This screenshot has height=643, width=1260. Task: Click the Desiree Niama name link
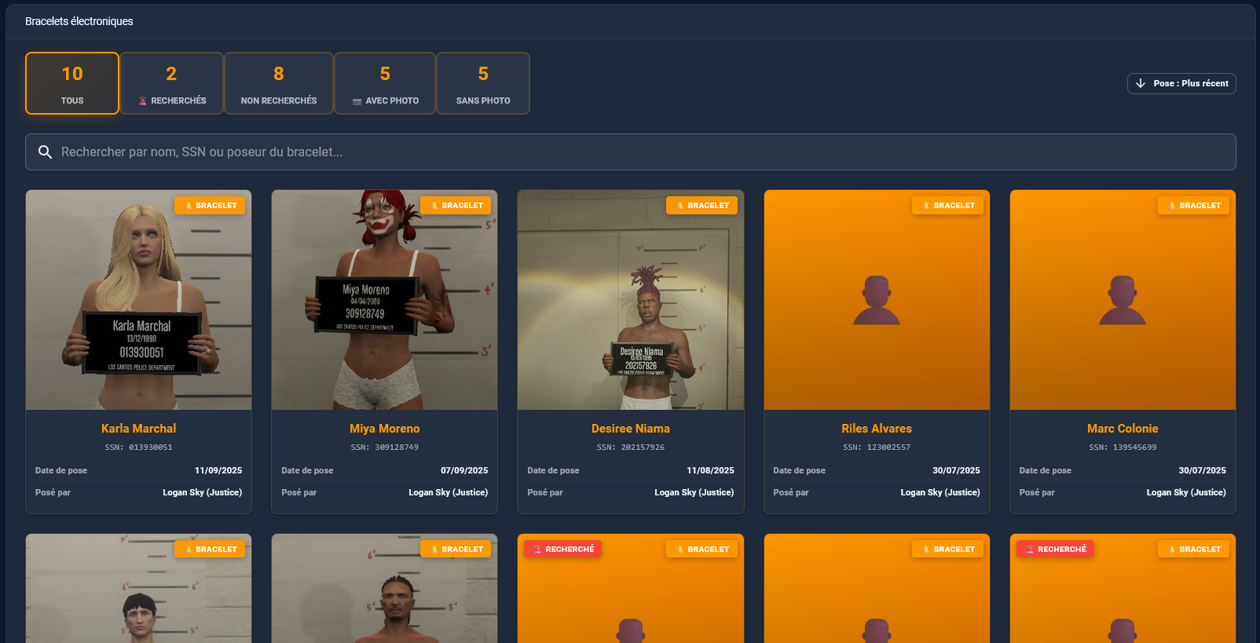click(630, 429)
